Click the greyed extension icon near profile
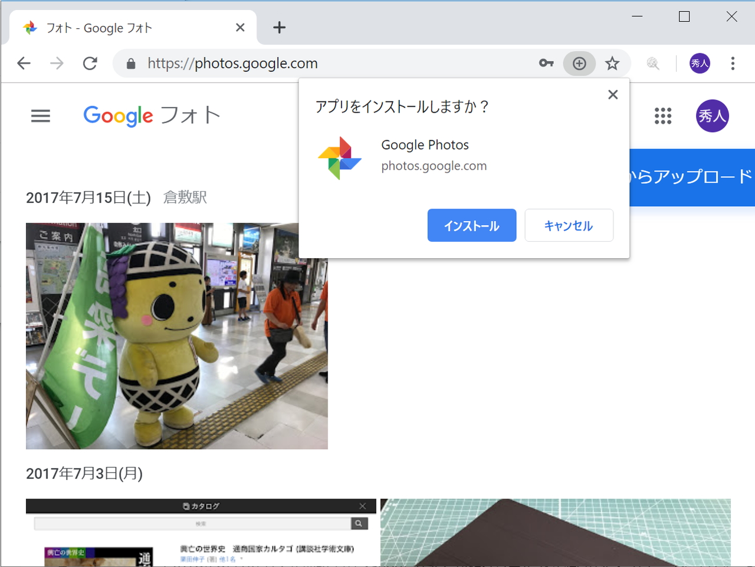This screenshot has height=567, width=755. coord(652,63)
